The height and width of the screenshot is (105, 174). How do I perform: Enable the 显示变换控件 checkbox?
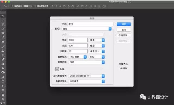click(35, 6)
